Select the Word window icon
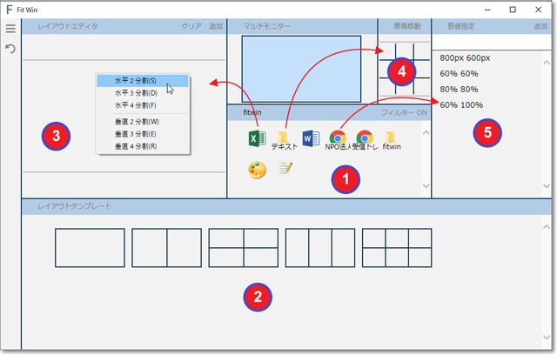Image resolution: width=557 pixels, height=355 pixels. point(311,137)
